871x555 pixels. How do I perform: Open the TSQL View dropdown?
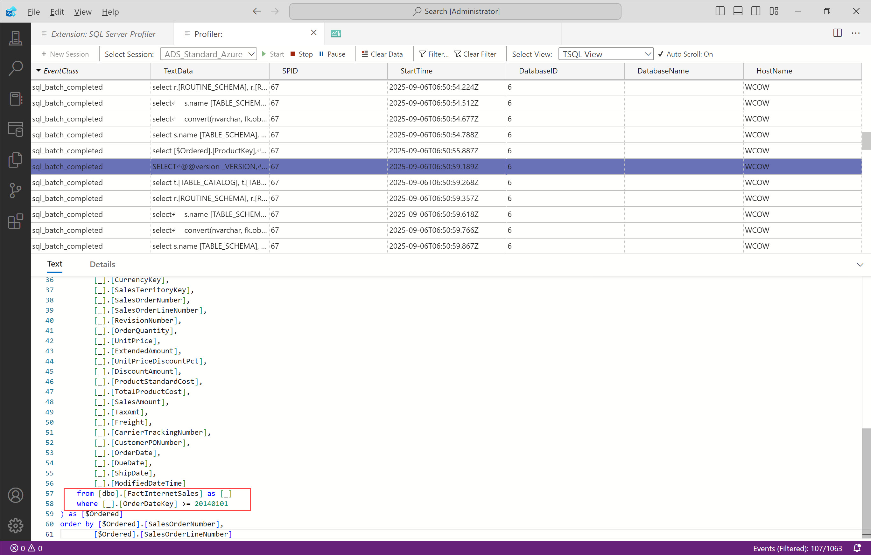click(606, 54)
